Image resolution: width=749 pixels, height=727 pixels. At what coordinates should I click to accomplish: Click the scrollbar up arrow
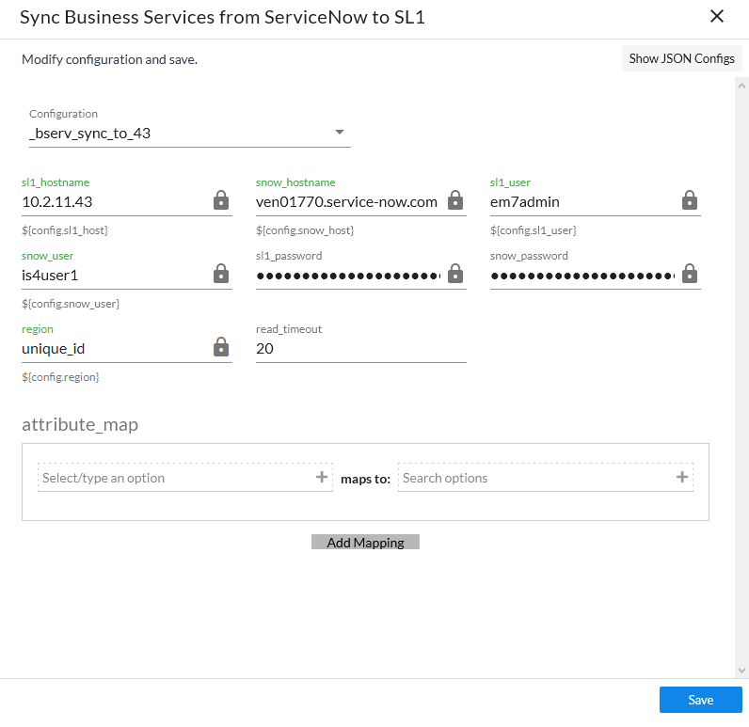point(741,85)
